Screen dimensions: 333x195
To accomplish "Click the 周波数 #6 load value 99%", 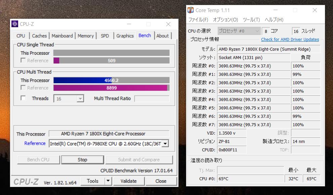I will pos(305,116).
